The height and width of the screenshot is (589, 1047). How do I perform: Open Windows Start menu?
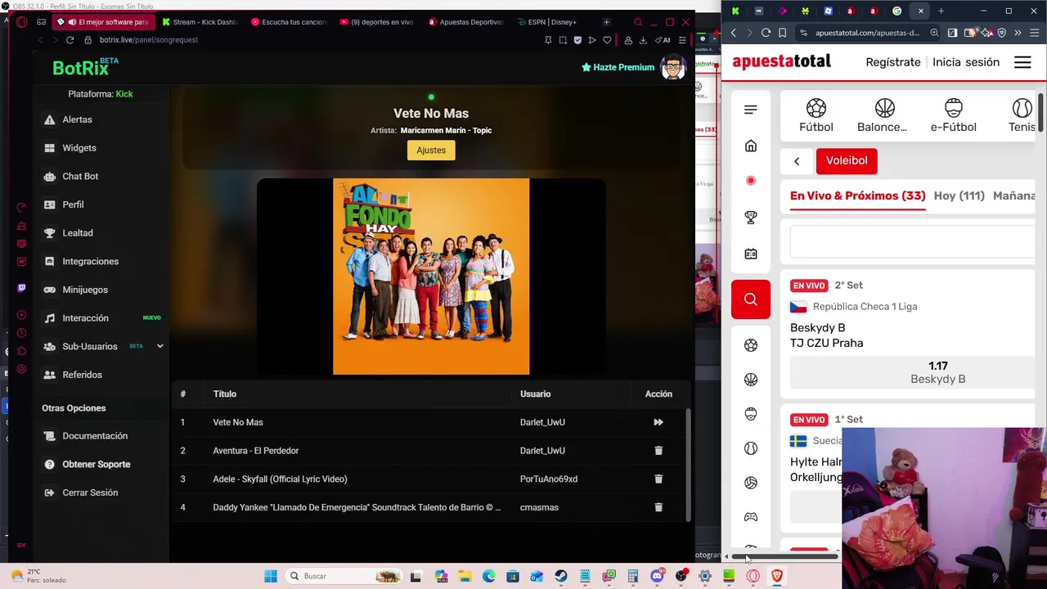point(271,576)
